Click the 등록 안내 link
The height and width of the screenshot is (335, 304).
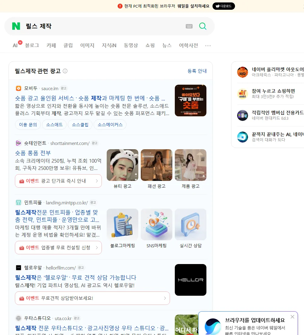pyautogui.click(x=197, y=71)
